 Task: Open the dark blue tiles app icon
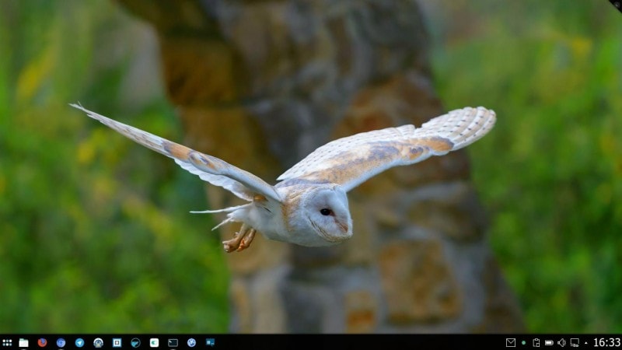(210, 342)
